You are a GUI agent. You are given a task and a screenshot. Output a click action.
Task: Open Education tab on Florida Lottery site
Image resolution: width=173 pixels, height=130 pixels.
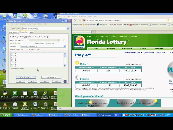tap(127, 48)
